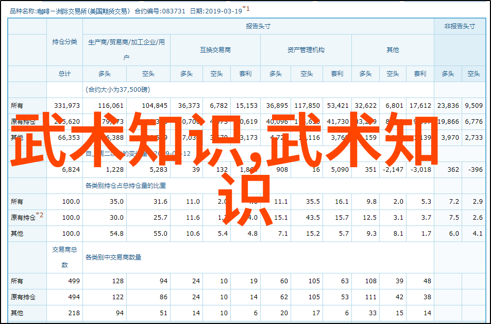The image size is (491, 324).
Task: Select the 报告头寸 column group header
Action: (x=258, y=26)
